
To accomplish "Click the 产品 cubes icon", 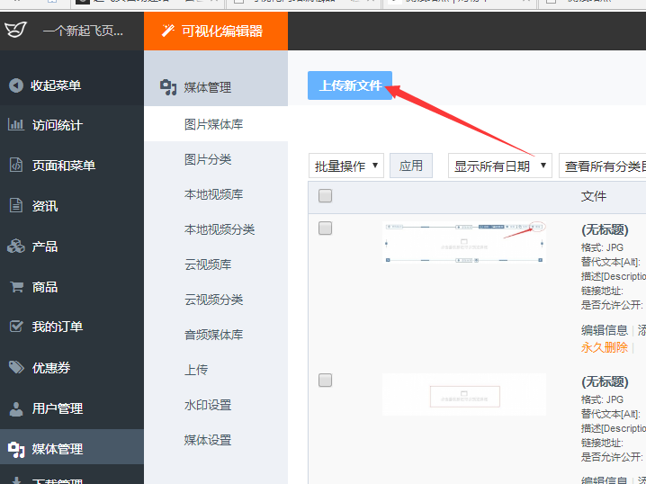I will click(x=16, y=246).
